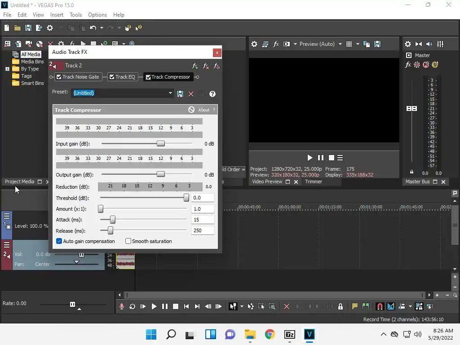Open project properties gear in main toolbar

tap(50, 28)
